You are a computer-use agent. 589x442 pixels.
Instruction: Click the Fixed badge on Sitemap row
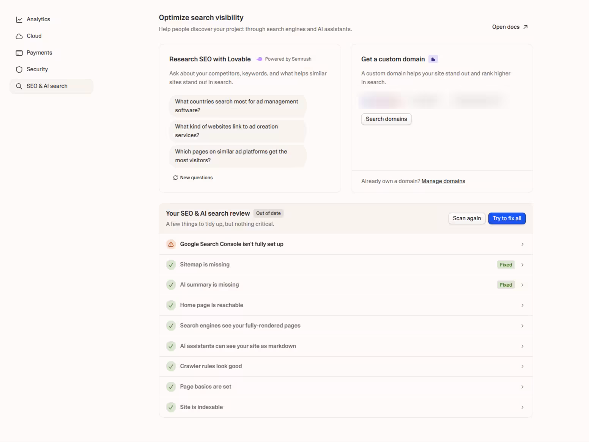pos(506,265)
